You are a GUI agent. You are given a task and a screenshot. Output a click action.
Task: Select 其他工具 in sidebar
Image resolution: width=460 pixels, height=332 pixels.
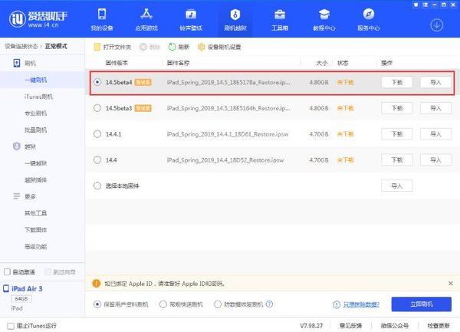(35, 213)
